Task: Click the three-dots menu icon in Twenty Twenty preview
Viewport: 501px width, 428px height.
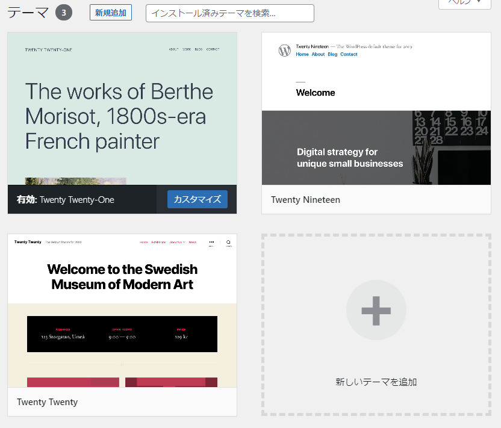Action: click(211, 243)
